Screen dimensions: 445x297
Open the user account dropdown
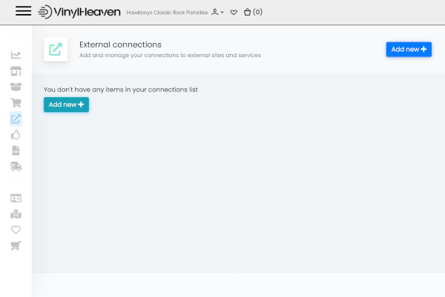[x=217, y=12]
